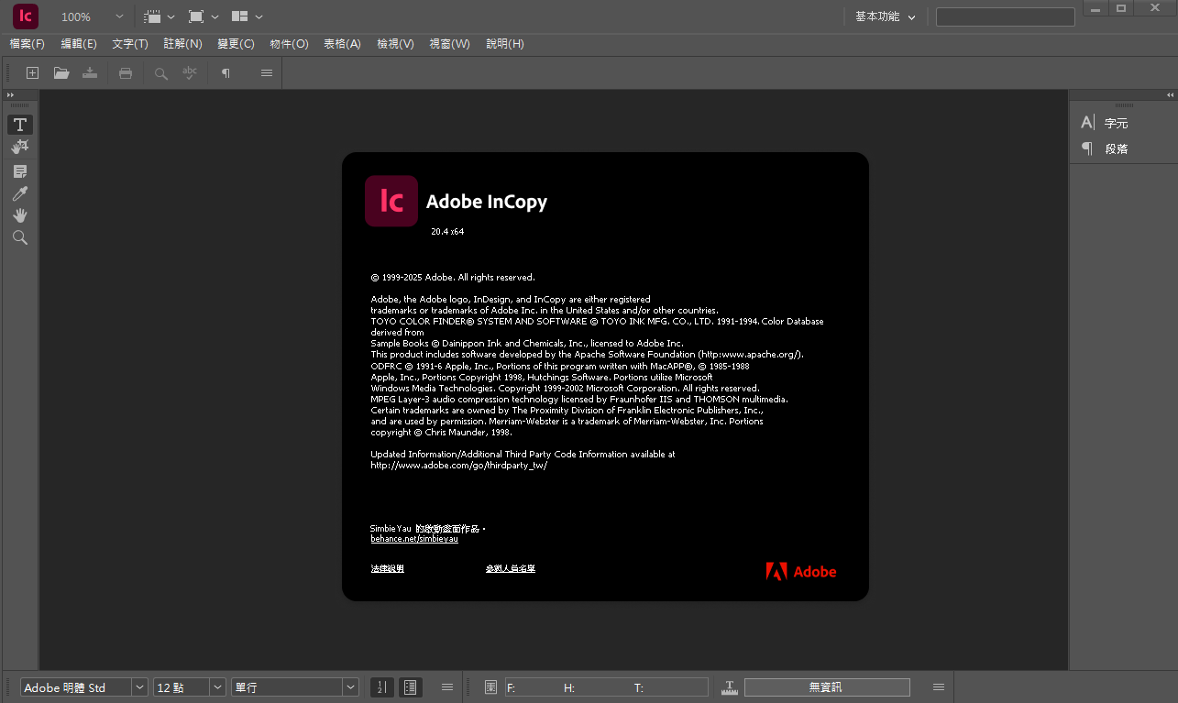Open the 註解(N) menu

pyautogui.click(x=182, y=44)
